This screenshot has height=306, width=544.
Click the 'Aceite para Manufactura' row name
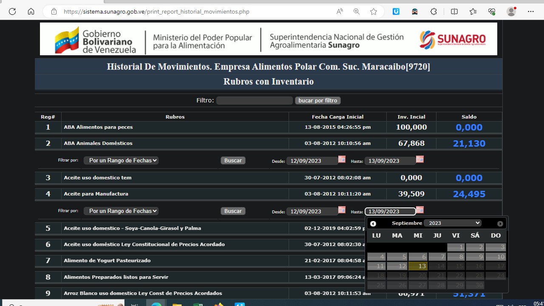[96, 194]
